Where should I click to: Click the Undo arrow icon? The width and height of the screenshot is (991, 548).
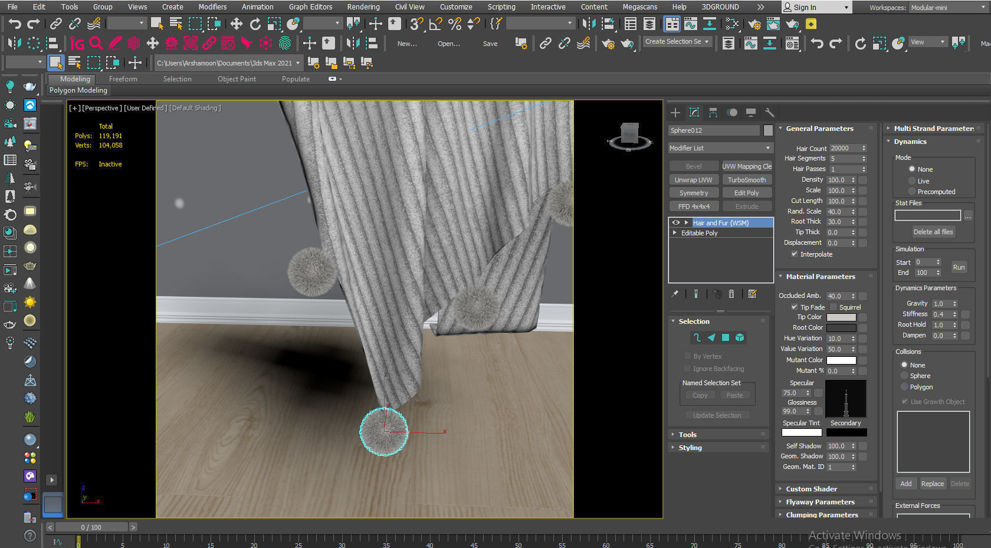[15, 24]
